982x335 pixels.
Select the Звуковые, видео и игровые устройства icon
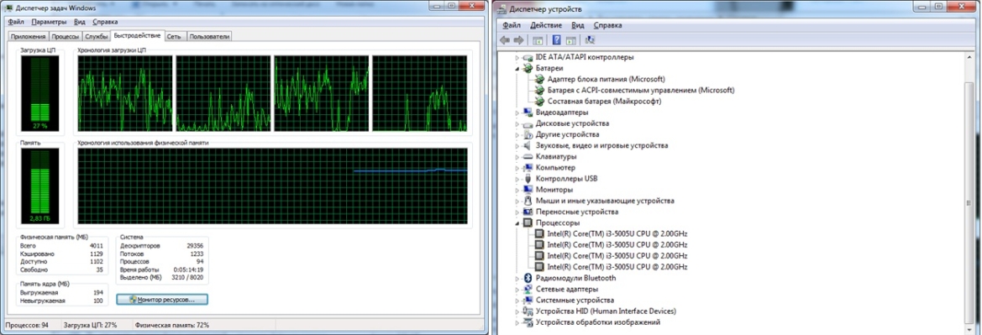pos(528,145)
